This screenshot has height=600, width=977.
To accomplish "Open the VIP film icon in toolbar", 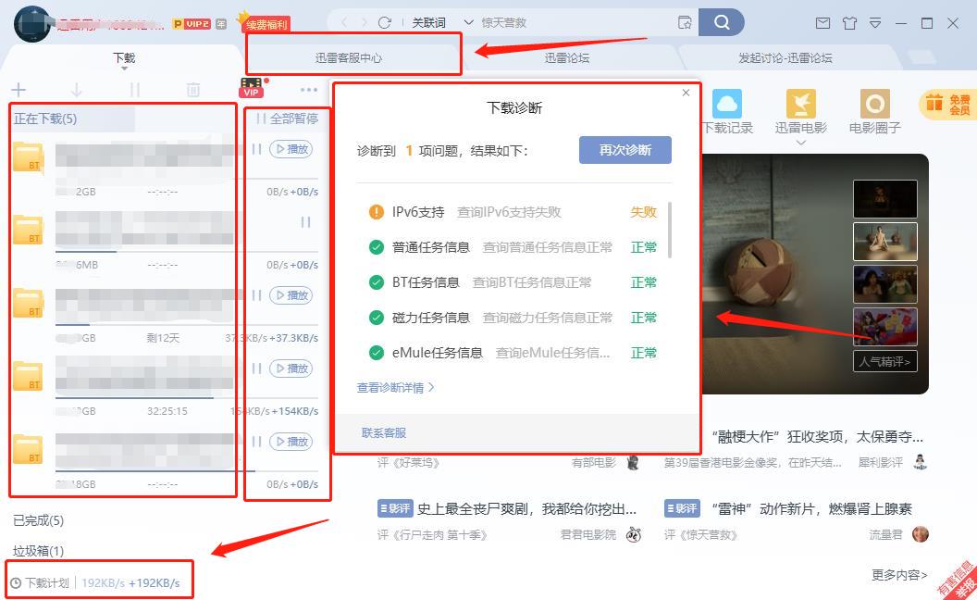I will pos(251,88).
